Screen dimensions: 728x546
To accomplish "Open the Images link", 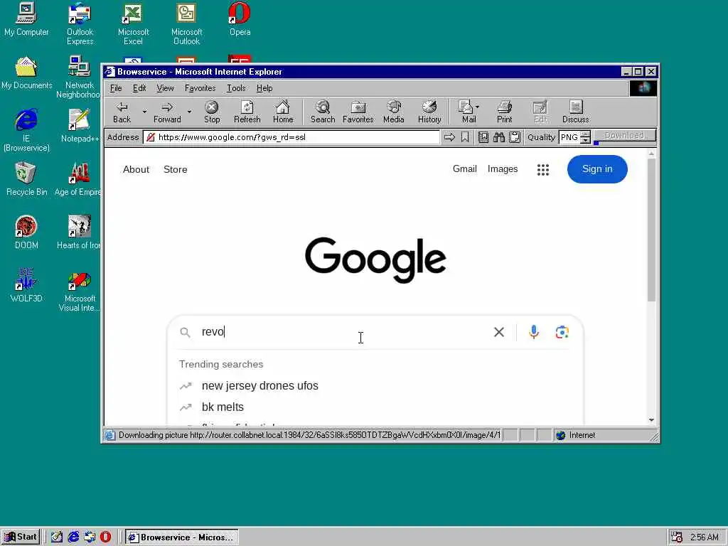I will (503, 169).
